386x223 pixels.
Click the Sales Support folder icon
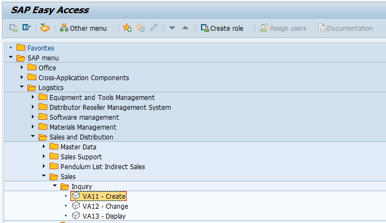tap(54, 156)
